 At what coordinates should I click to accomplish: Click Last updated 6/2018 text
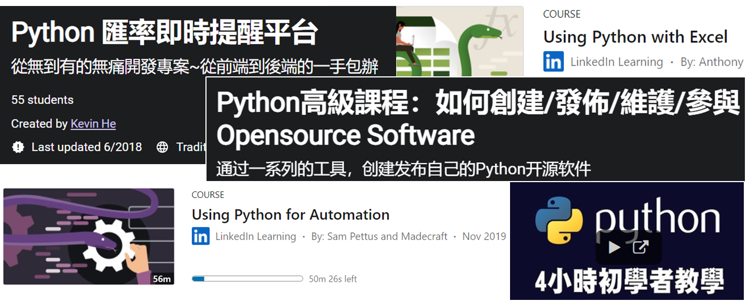[x=87, y=147]
